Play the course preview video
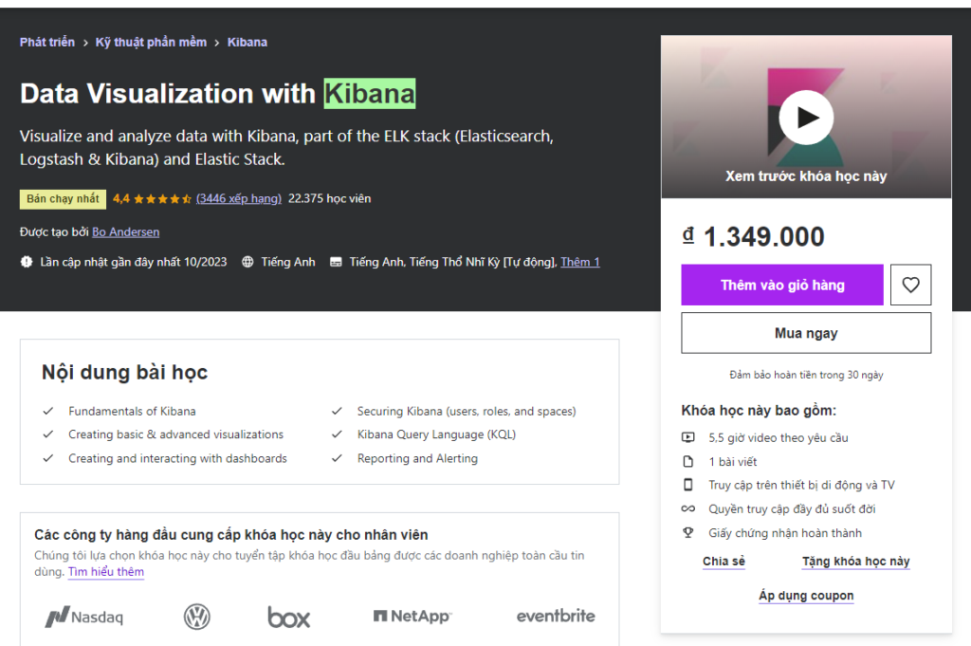The width and height of the screenshot is (971, 646). (806, 118)
